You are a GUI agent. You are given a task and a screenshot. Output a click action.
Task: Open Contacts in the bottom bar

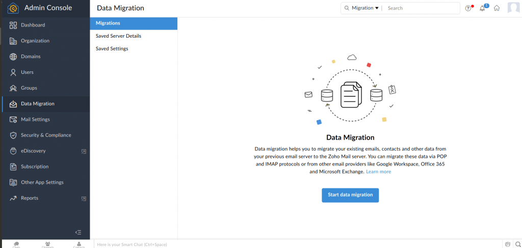click(79, 244)
